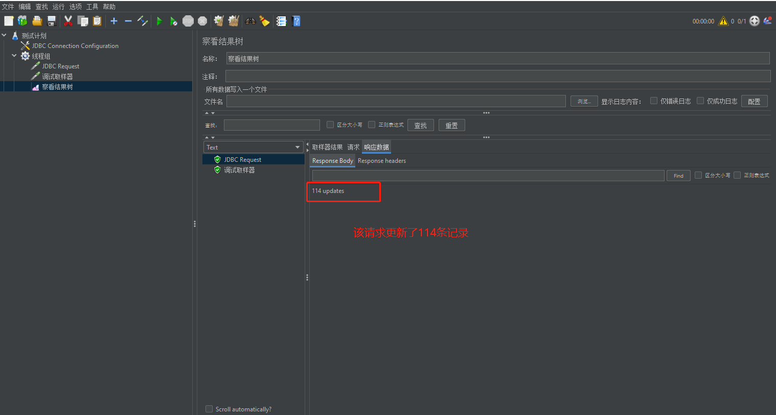Enable the 仅错误日志 checkbox
Image resolution: width=776 pixels, height=415 pixels.
point(654,101)
